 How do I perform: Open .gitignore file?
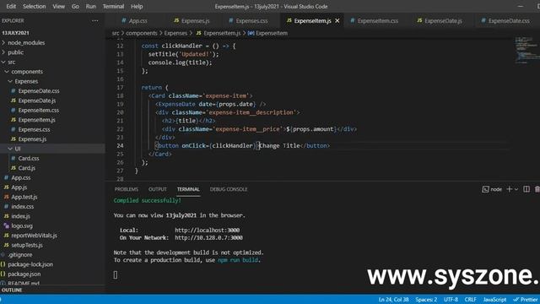tap(20, 255)
